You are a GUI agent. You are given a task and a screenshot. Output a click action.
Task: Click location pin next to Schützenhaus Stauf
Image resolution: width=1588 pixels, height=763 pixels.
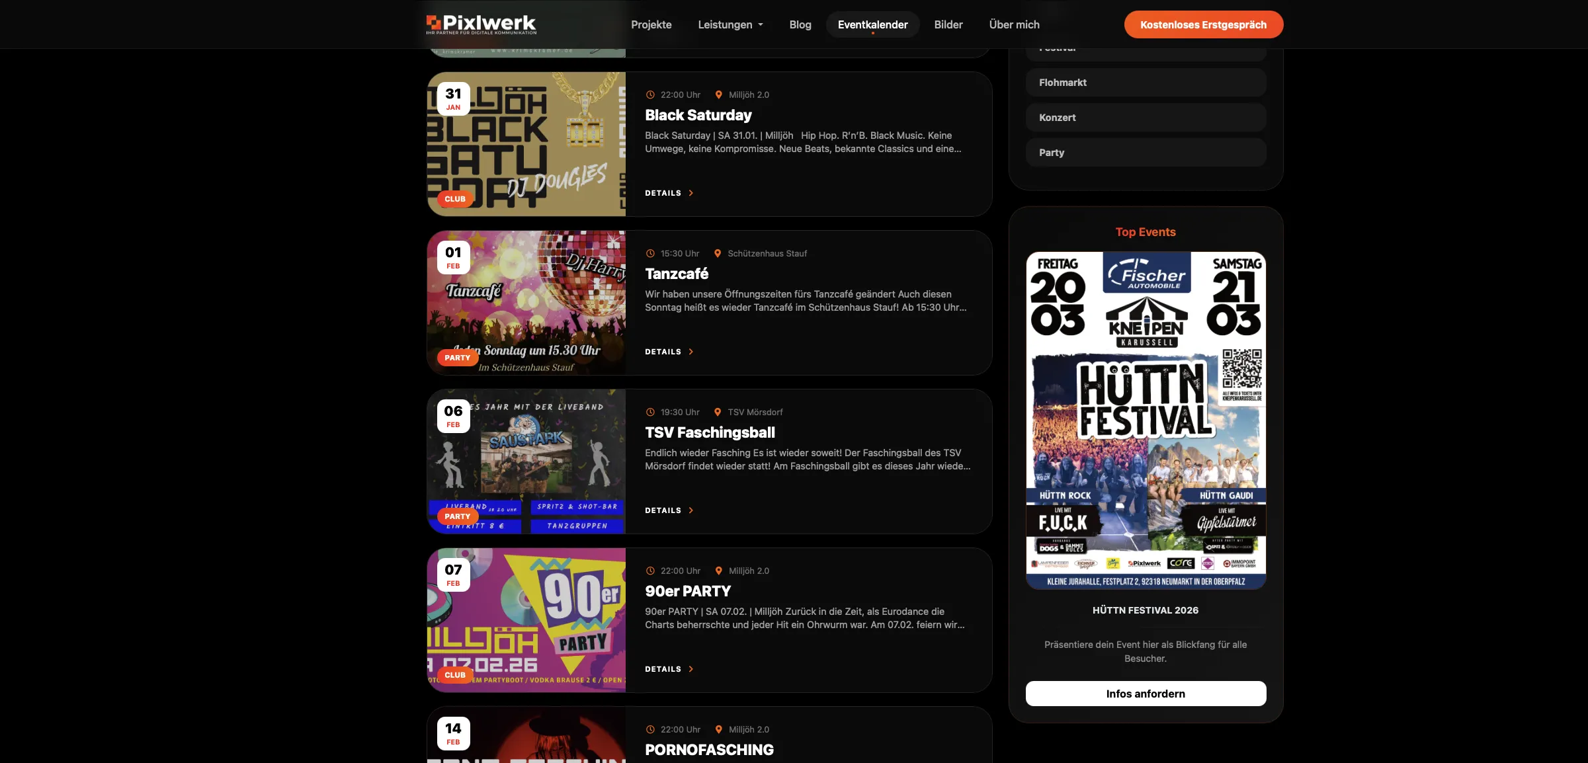click(718, 253)
